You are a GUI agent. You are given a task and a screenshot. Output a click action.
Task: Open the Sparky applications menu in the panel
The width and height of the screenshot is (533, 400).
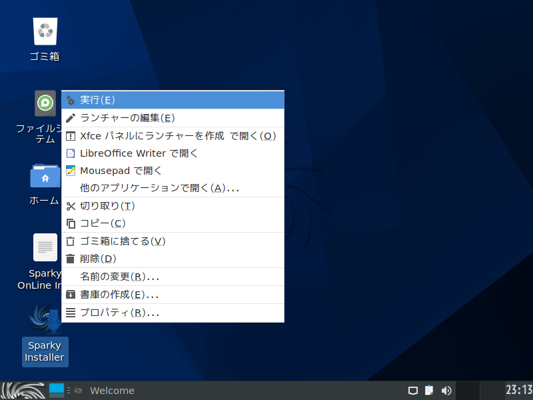tap(23, 391)
